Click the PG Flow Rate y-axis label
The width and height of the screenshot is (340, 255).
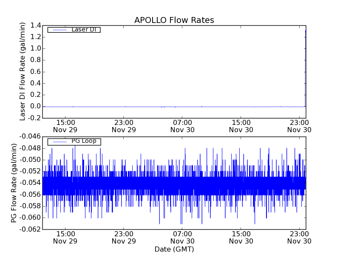pyautogui.click(x=14, y=183)
